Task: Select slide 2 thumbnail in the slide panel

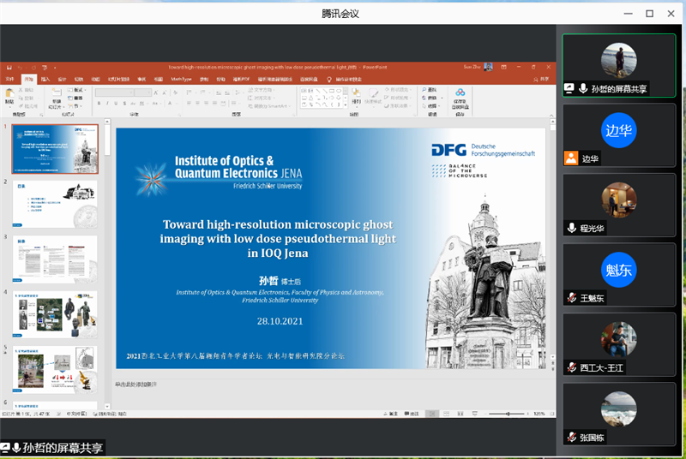Action: pos(55,204)
